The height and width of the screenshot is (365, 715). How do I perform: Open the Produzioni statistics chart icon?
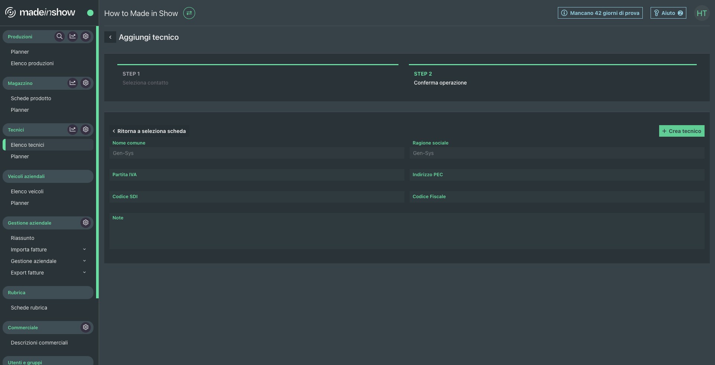point(73,36)
